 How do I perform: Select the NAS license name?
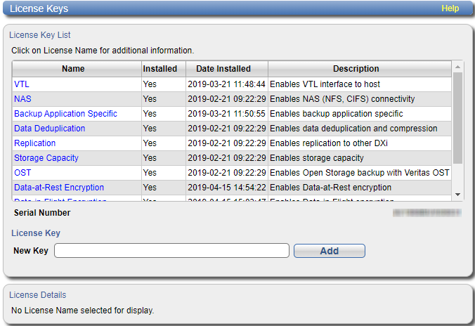(x=22, y=99)
